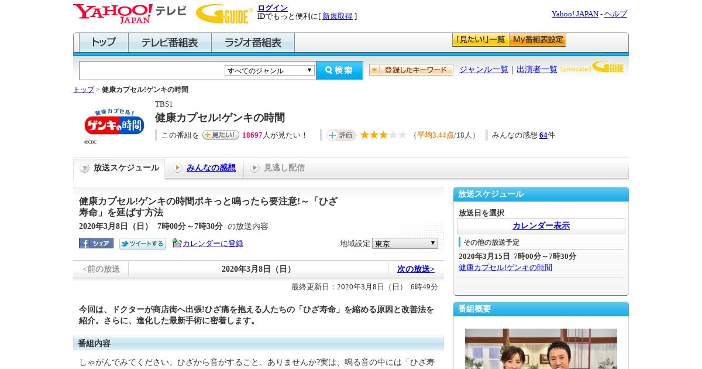Image resolution: width=702 pixels, height=369 pixels.
Task: Go to 次の放送
Action: tap(416, 269)
